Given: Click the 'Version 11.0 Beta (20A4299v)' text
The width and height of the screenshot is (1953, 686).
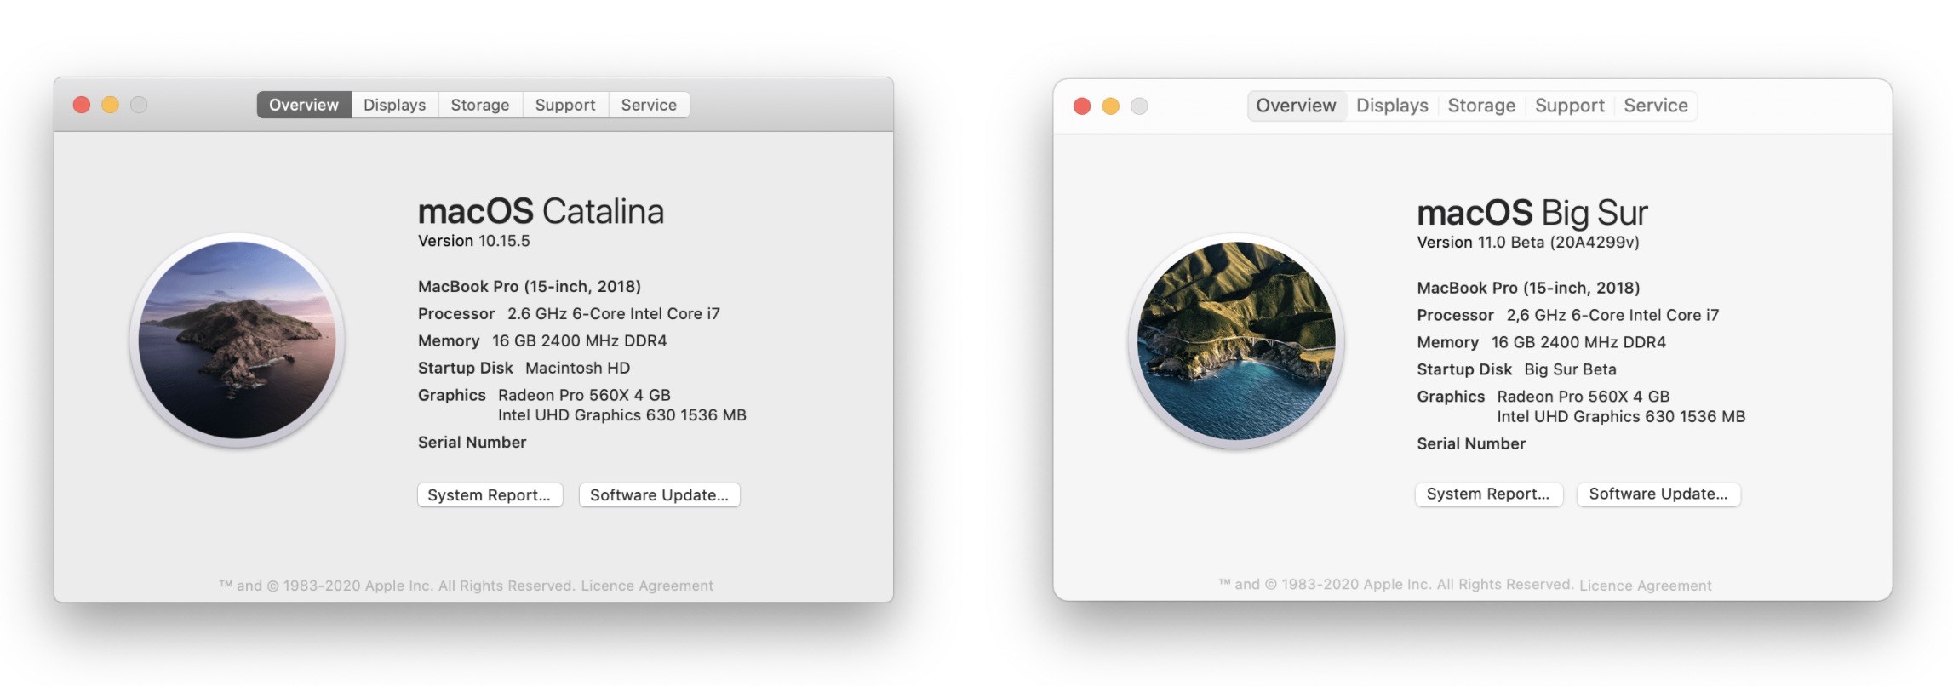Looking at the screenshot, I should [1528, 243].
